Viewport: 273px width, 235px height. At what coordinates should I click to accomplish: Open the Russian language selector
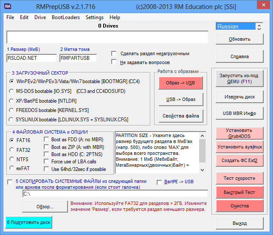(236, 26)
